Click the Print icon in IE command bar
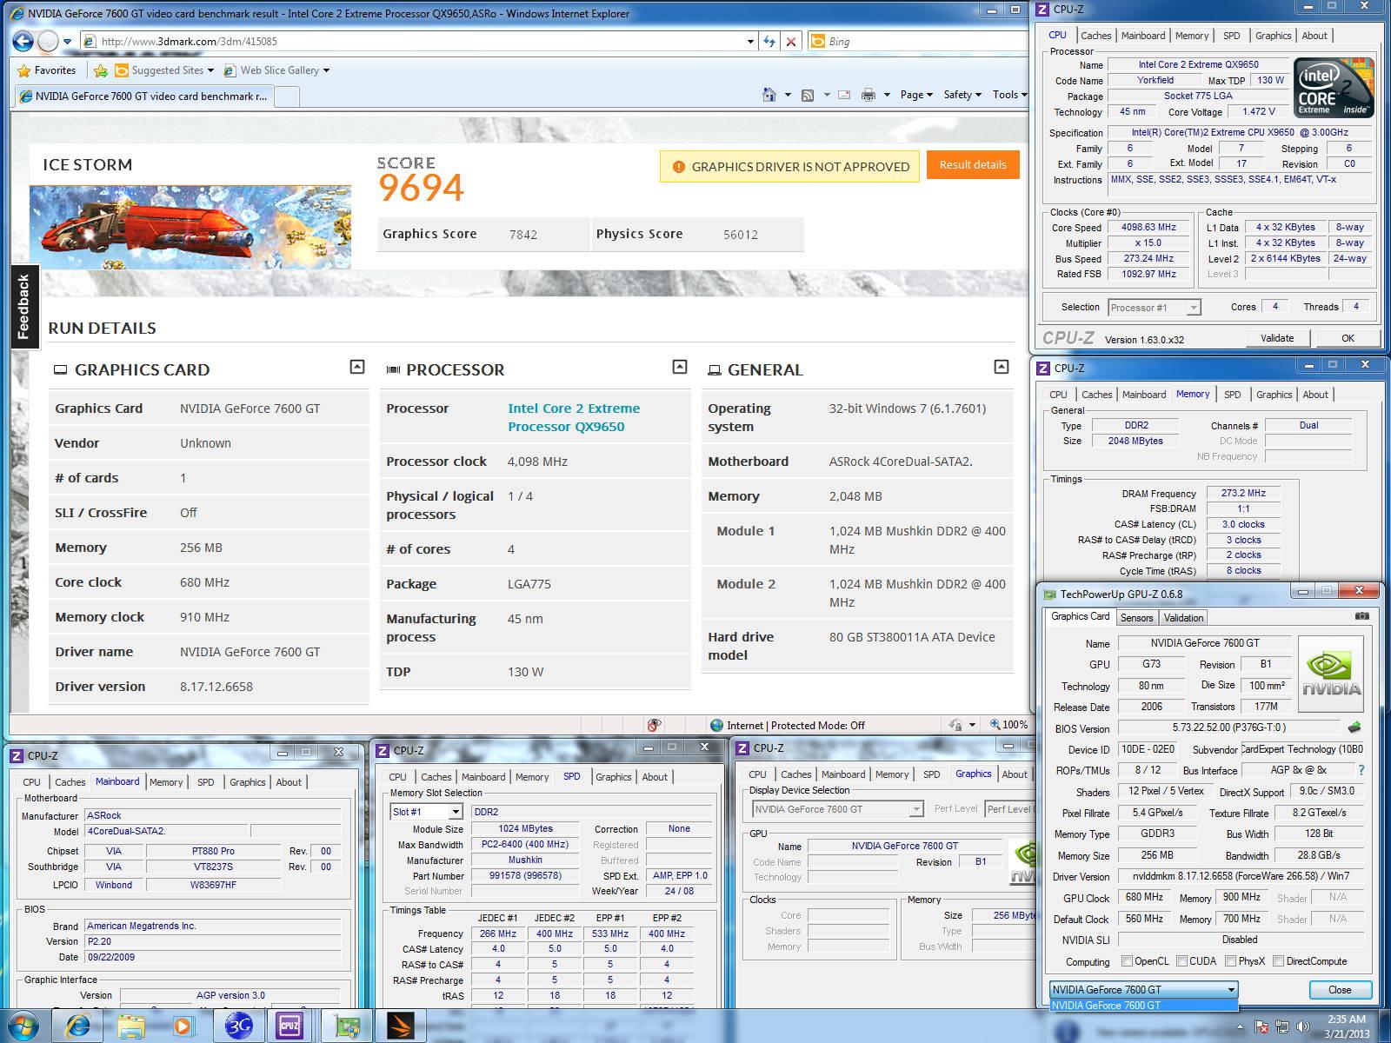Screen dimensions: 1391x1043 868,95
